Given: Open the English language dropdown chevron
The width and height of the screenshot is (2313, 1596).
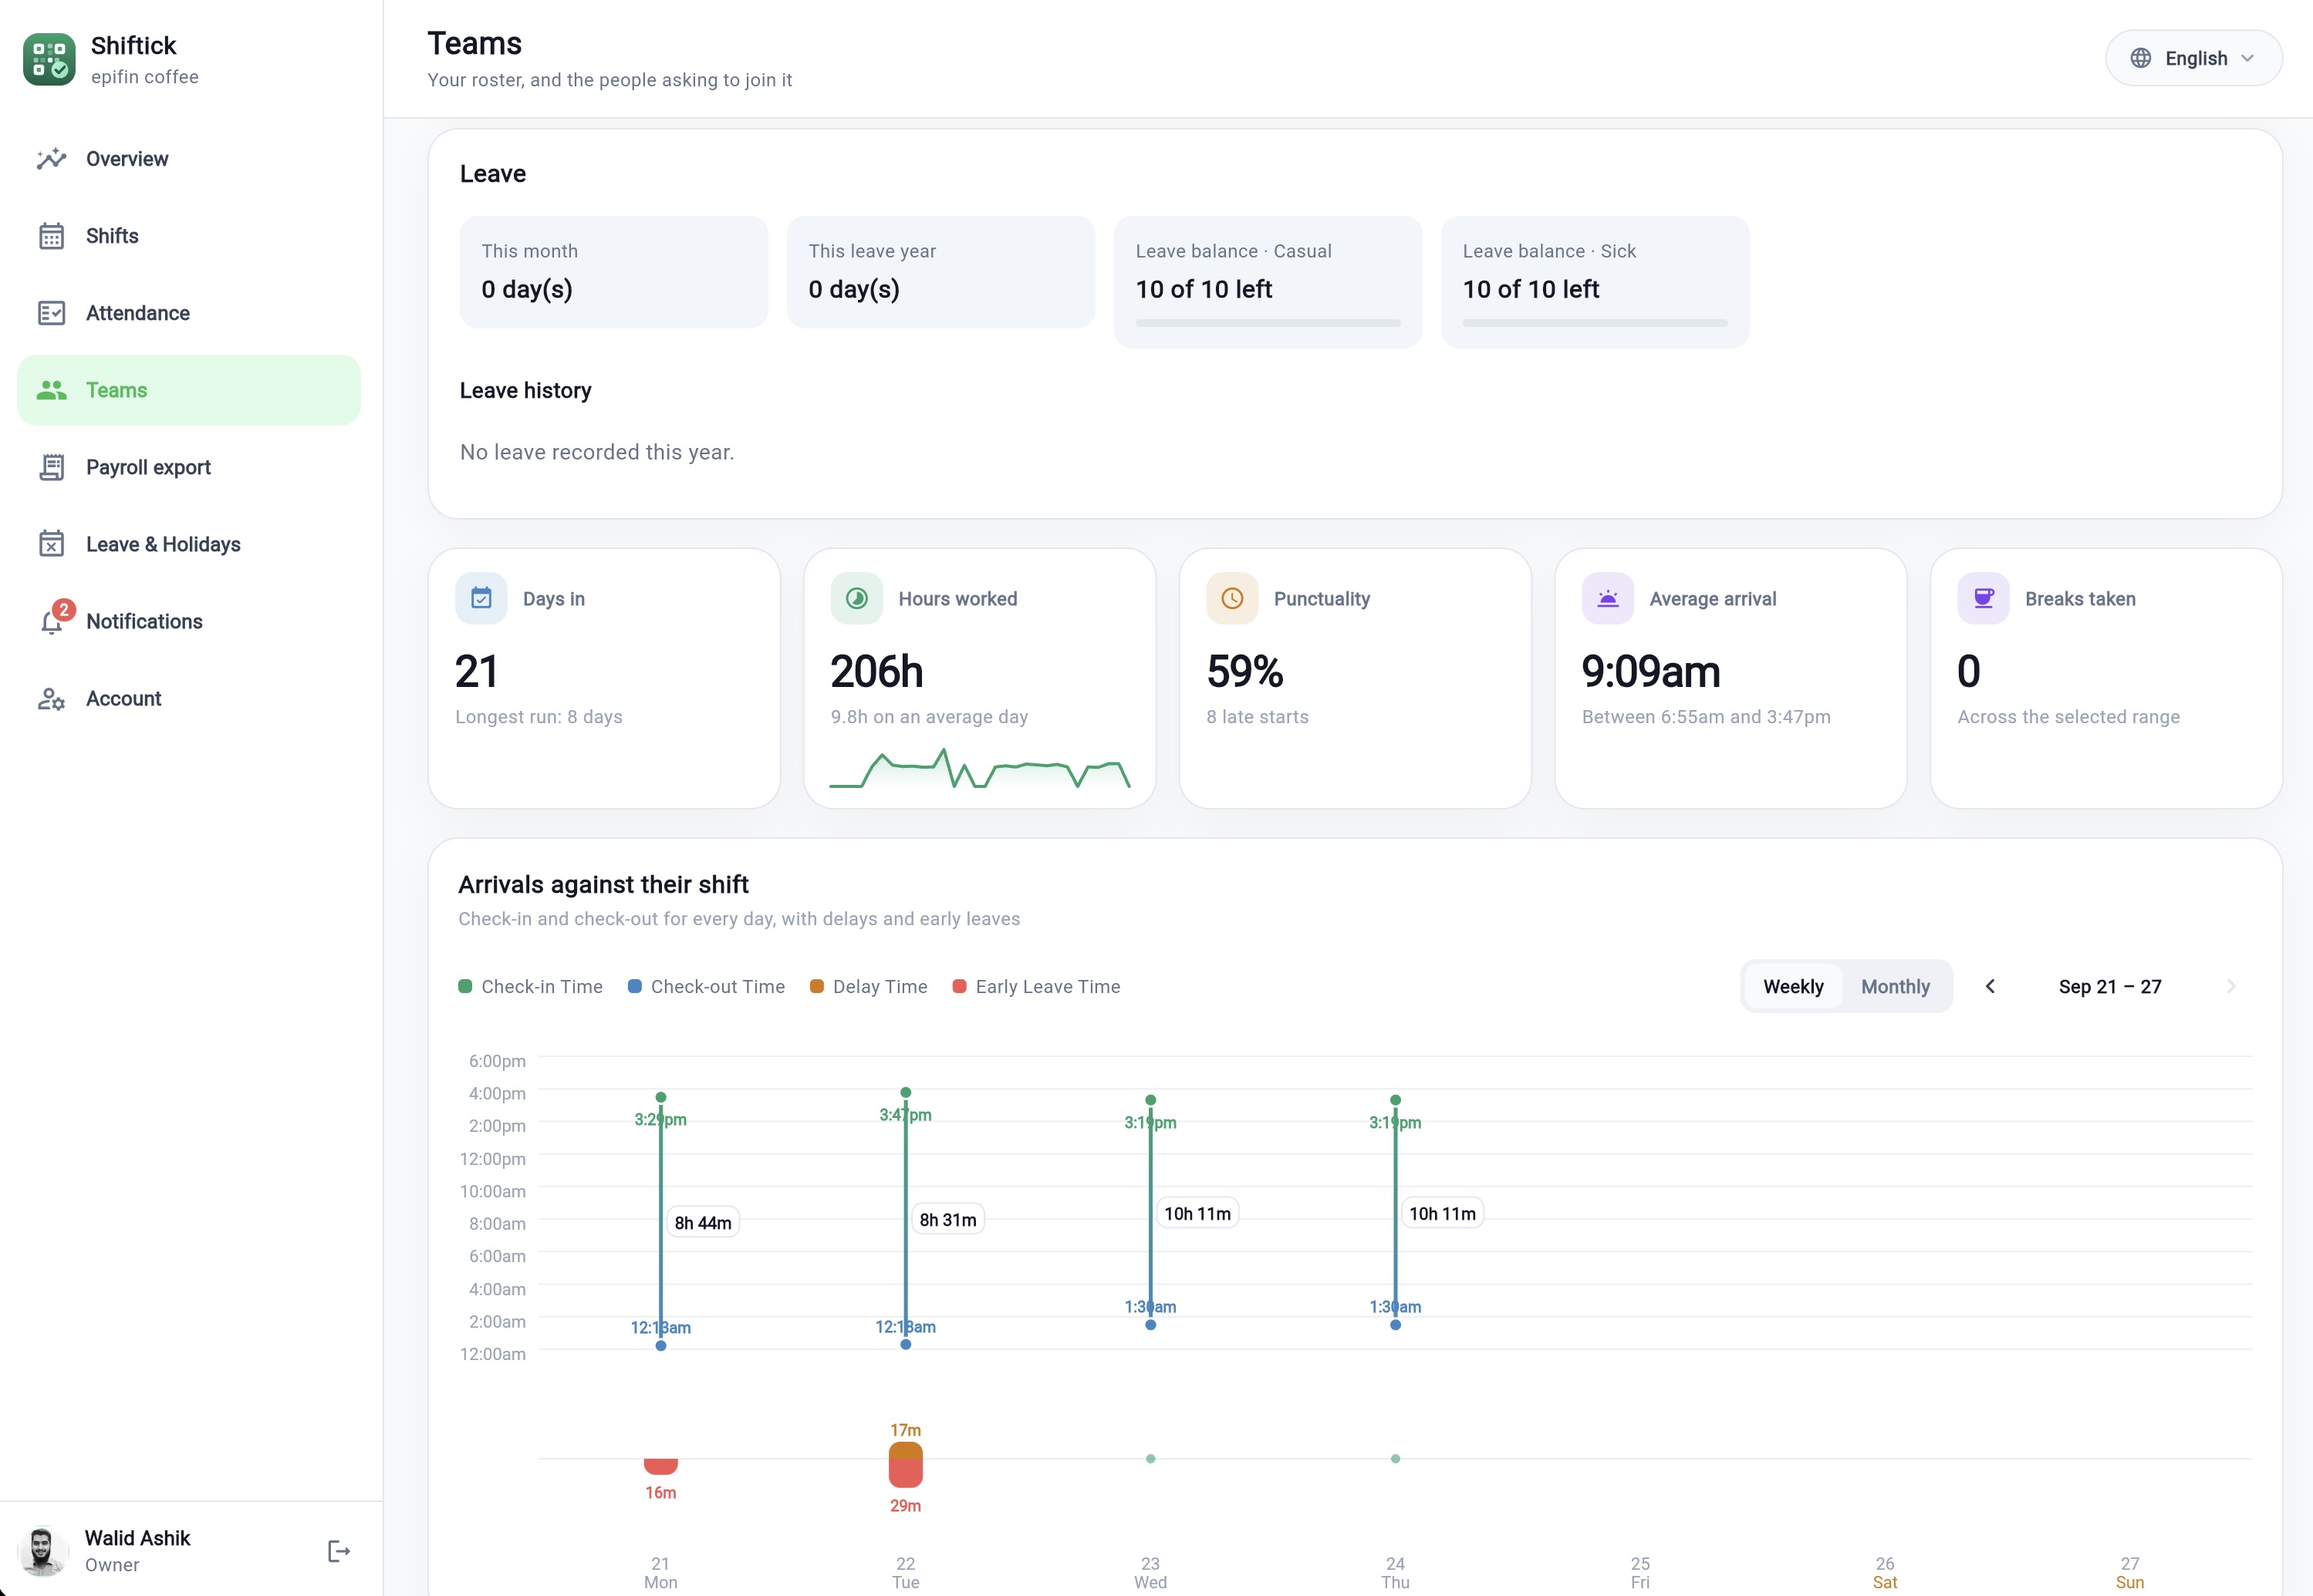Looking at the screenshot, I should coord(2248,58).
